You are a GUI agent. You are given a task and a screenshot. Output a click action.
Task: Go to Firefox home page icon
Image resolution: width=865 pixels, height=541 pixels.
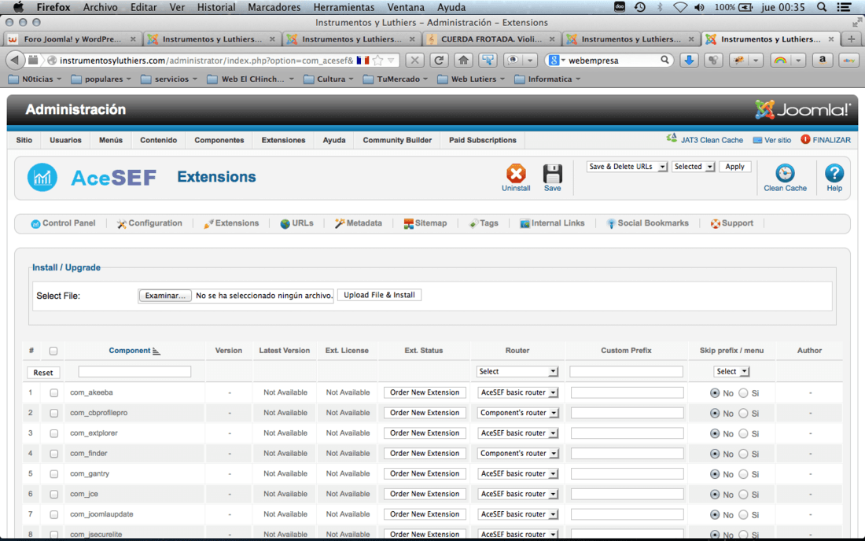pos(463,60)
